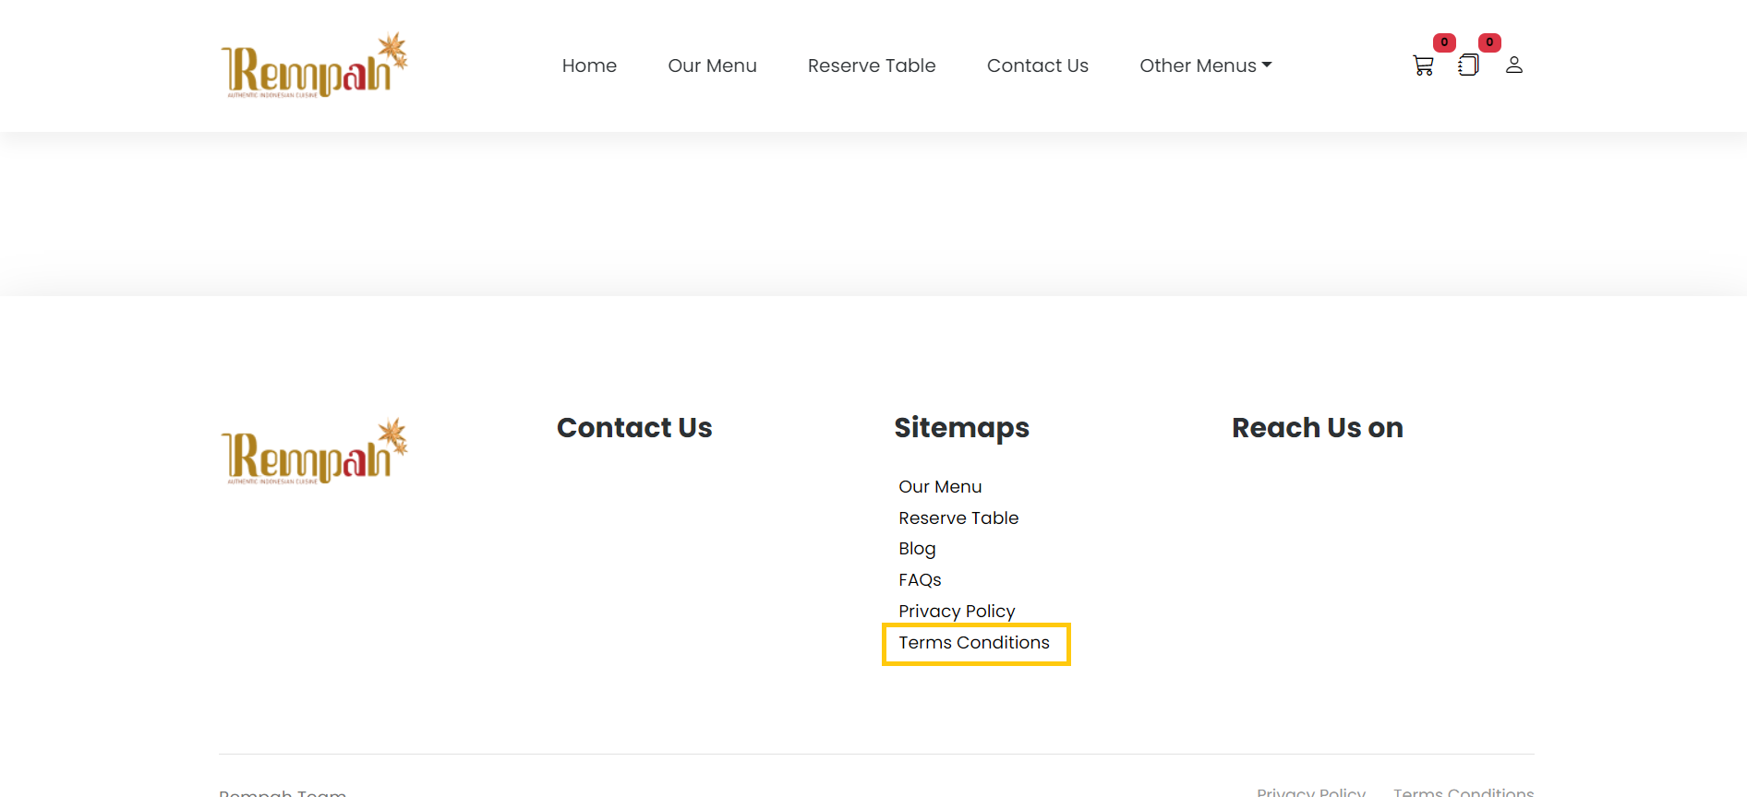Viewport: 1747px width, 797px height.
Task: Open Our Menu from the top navigation
Action: [712, 65]
